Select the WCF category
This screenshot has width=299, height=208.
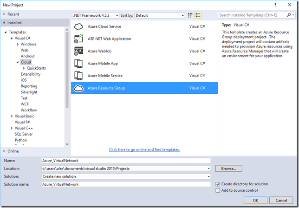pos(25,104)
